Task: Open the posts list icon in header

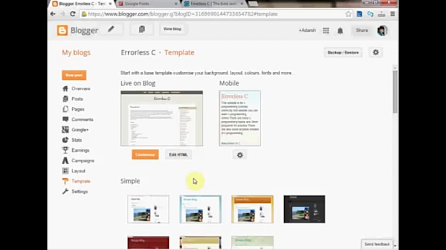Action: coord(141,29)
